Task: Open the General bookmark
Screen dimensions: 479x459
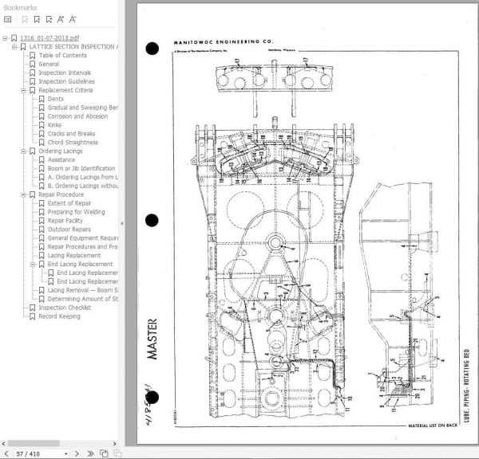Action: point(49,64)
